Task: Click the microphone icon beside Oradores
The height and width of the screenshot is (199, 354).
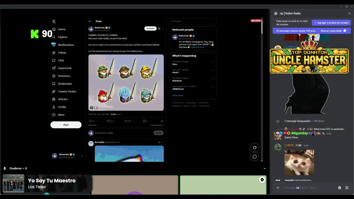Action: click(5, 168)
